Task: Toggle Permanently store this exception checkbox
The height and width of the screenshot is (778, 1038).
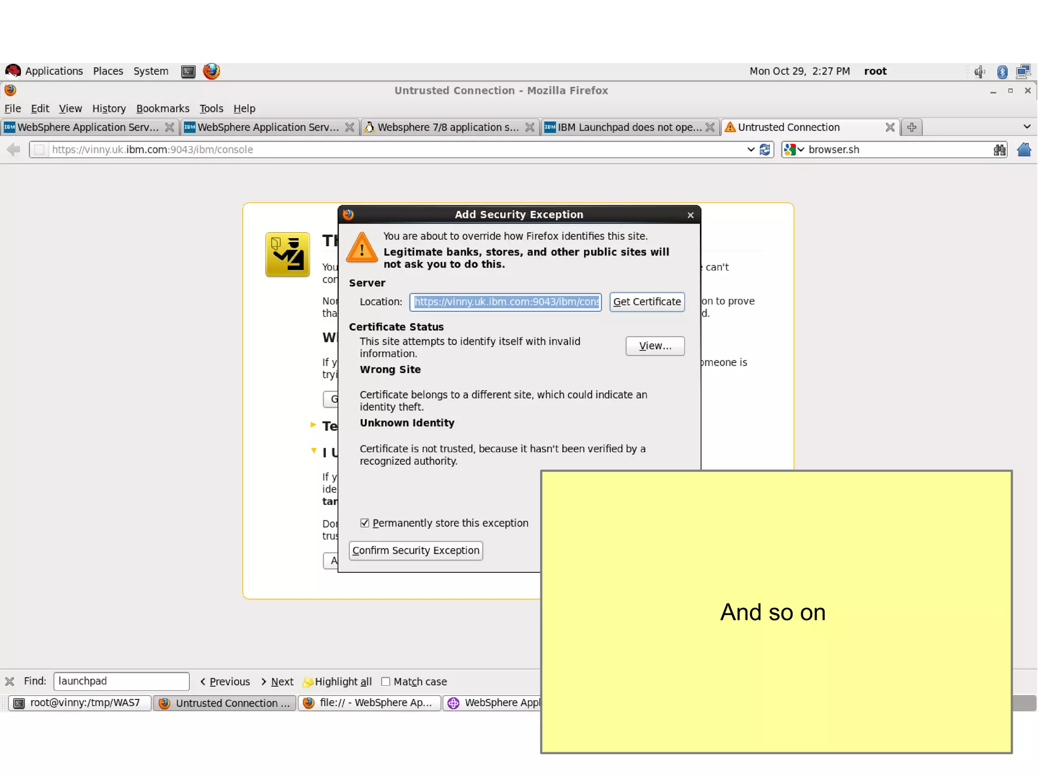Action: coord(364,523)
